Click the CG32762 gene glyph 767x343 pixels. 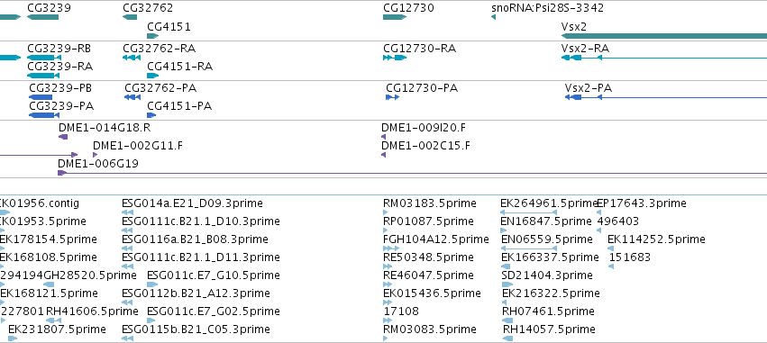click(x=130, y=17)
